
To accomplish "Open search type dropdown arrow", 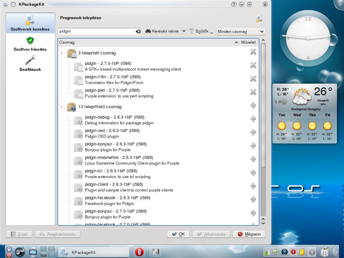I will click(184, 31).
